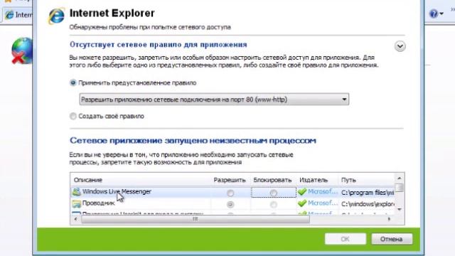
Task: Open Microsoft publisher link for Windows Live Messenger
Action: (x=323, y=191)
